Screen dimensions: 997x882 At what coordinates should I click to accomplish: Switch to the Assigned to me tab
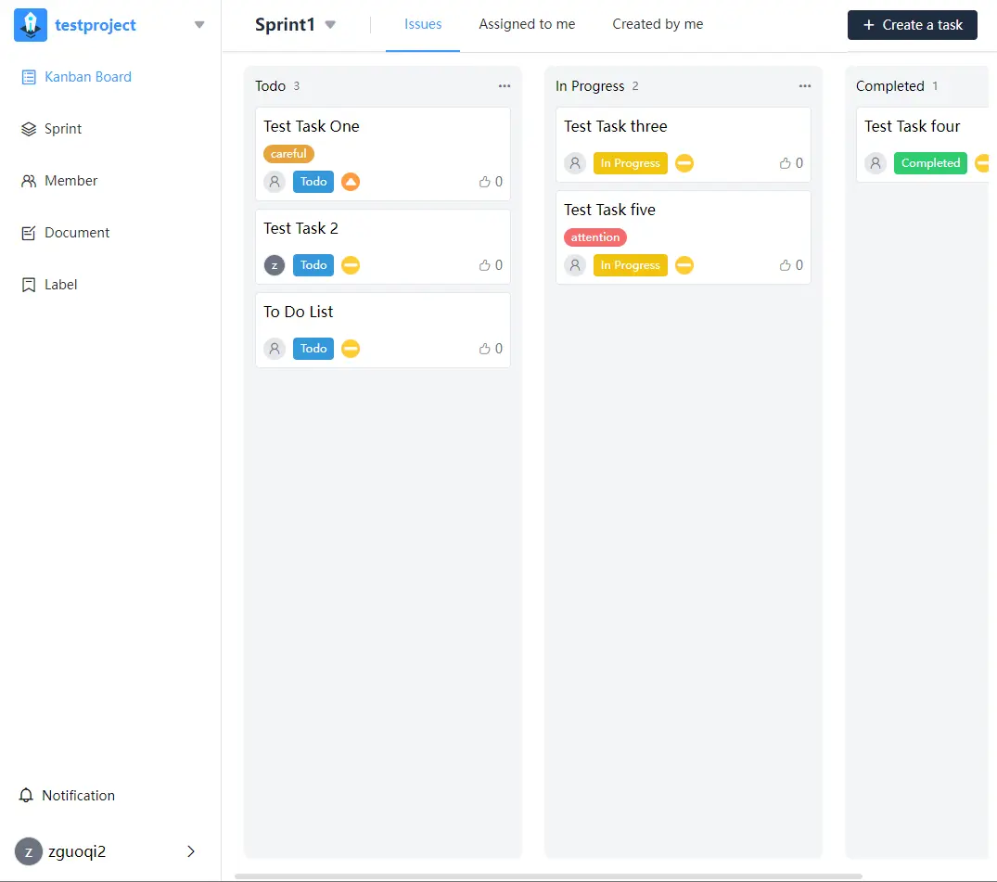pos(527,24)
